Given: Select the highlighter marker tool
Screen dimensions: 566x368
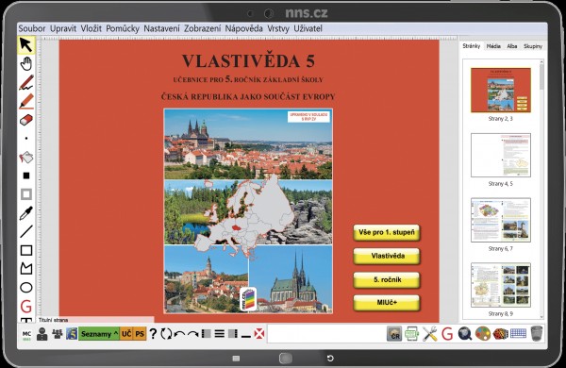Looking at the screenshot, I should coord(26,102).
